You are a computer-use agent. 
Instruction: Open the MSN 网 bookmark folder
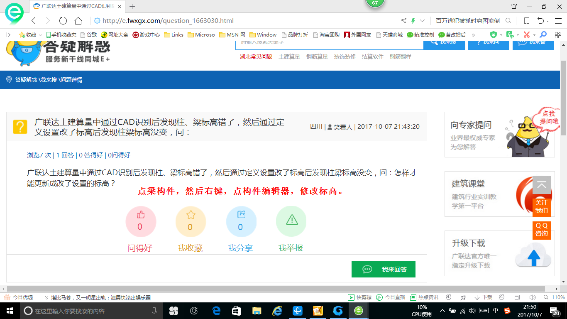point(232,35)
